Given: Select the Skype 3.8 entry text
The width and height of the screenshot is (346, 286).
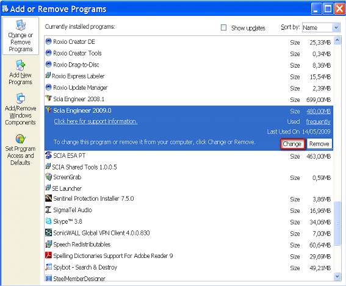Looking at the screenshot, I should [68, 221].
